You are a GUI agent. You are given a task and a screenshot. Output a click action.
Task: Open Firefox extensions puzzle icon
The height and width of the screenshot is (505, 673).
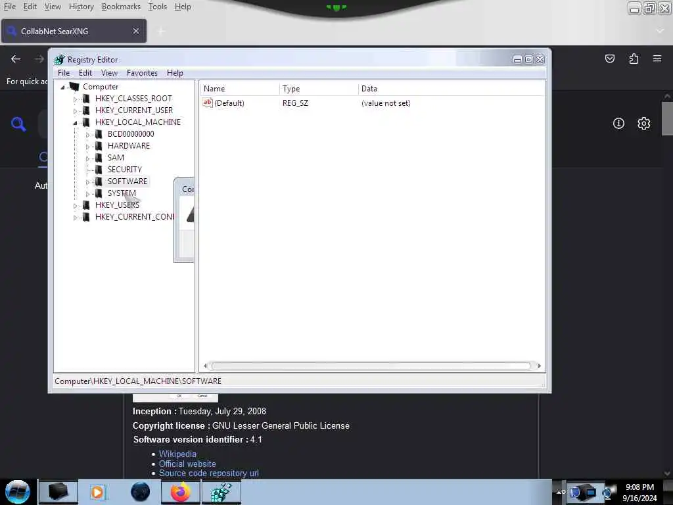(x=634, y=59)
